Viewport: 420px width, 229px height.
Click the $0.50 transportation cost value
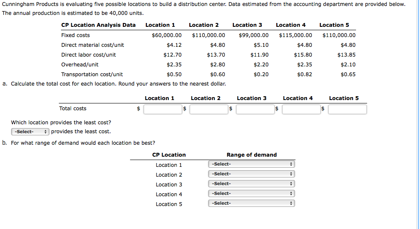[x=174, y=74]
